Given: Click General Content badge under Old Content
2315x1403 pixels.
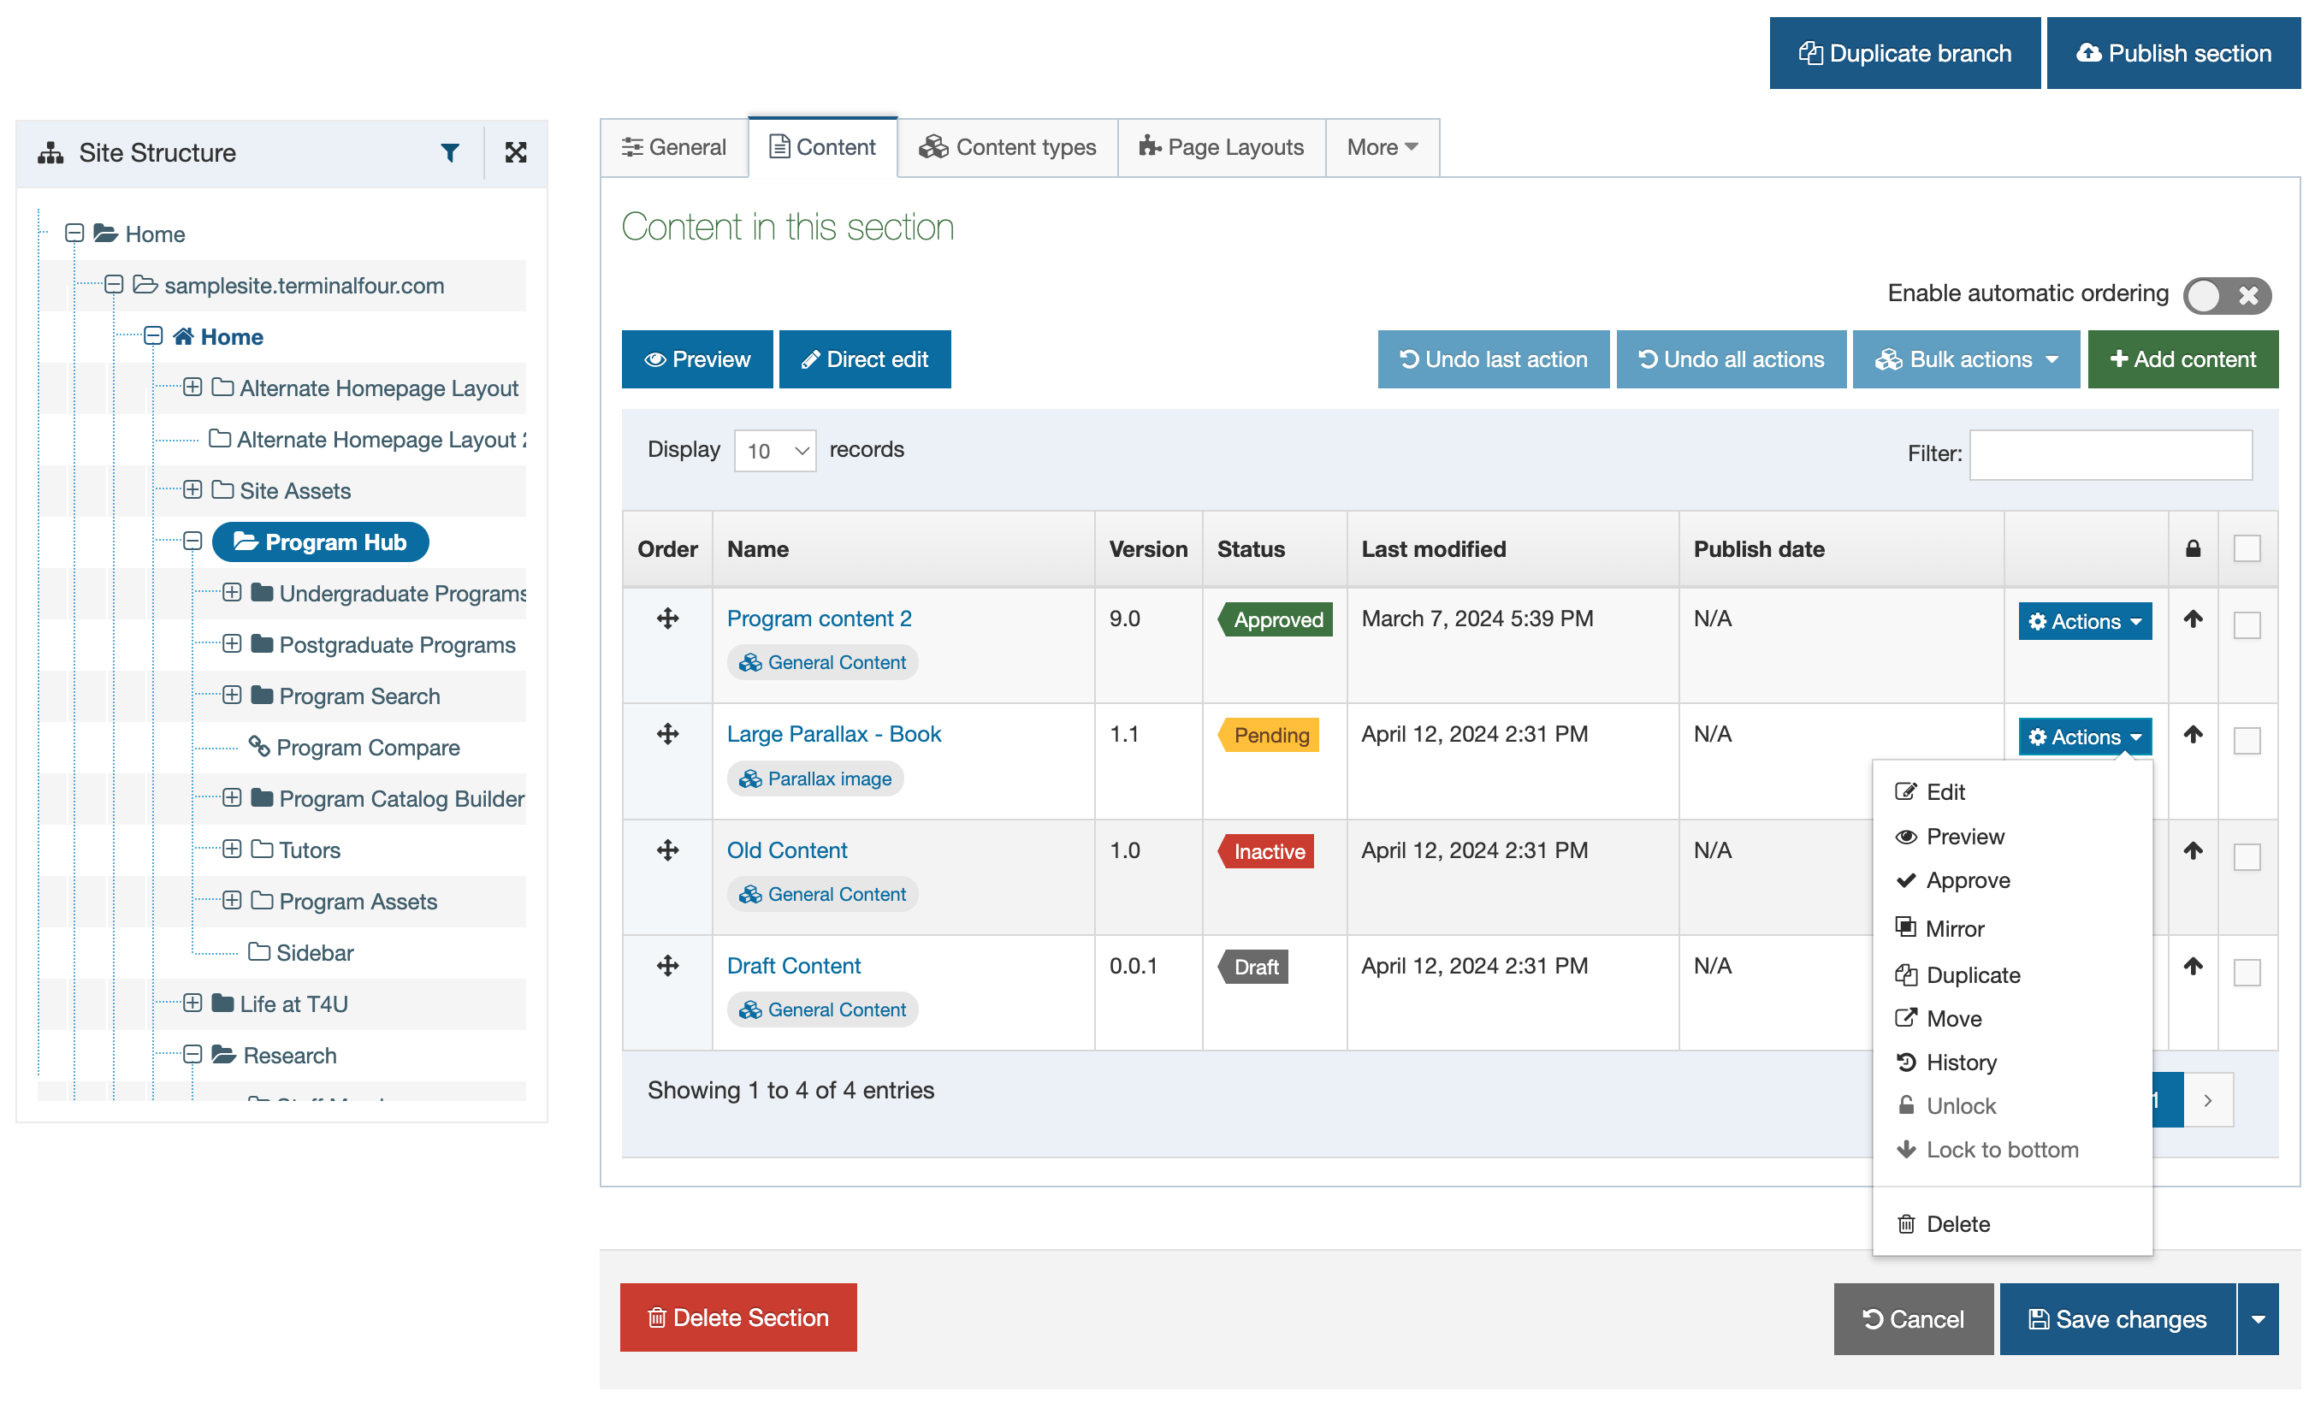Looking at the screenshot, I should click(x=822, y=894).
